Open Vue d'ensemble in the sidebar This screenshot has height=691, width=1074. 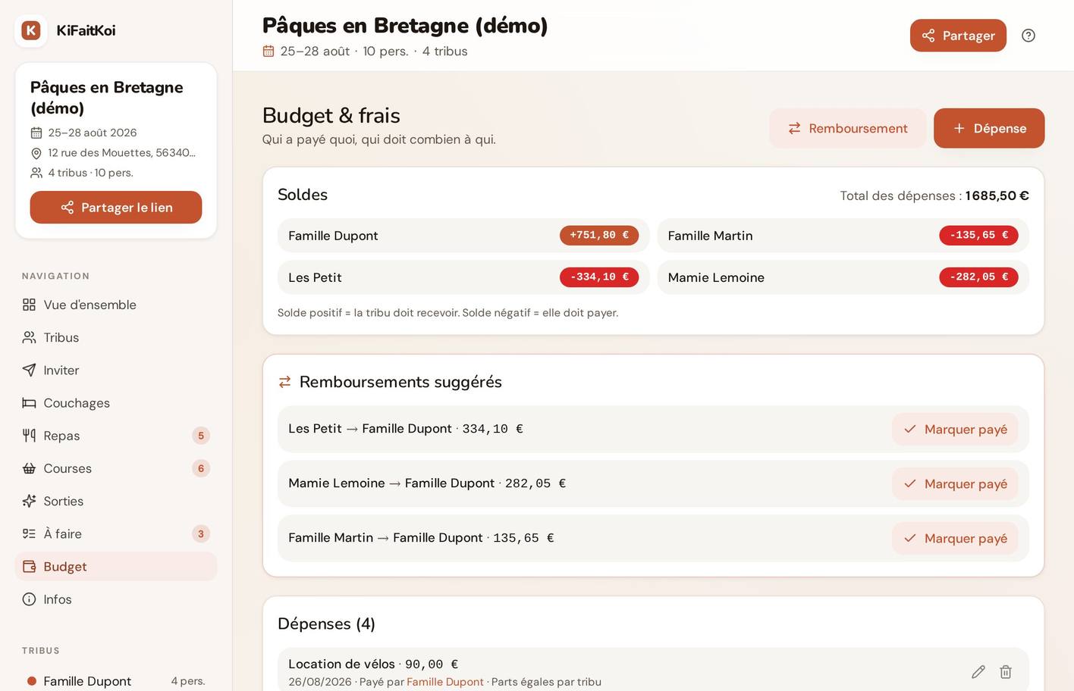point(116,305)
